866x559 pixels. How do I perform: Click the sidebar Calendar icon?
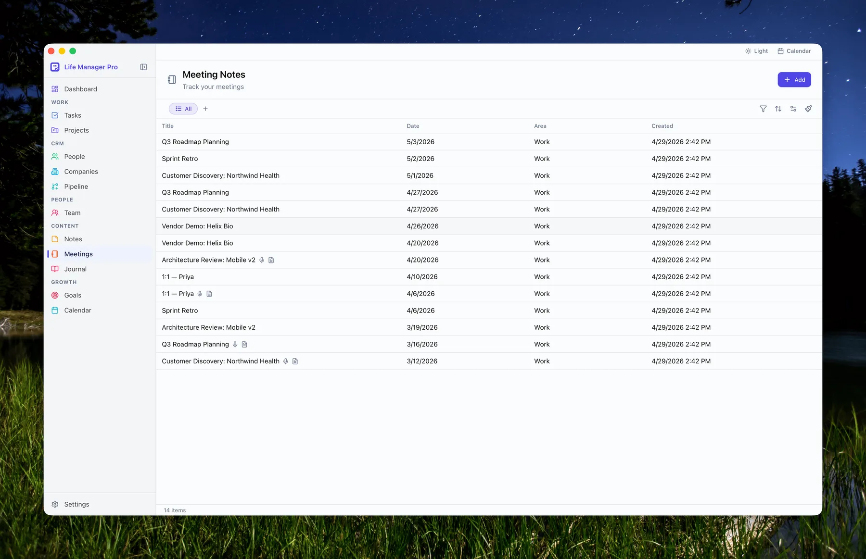pos(55,311)
